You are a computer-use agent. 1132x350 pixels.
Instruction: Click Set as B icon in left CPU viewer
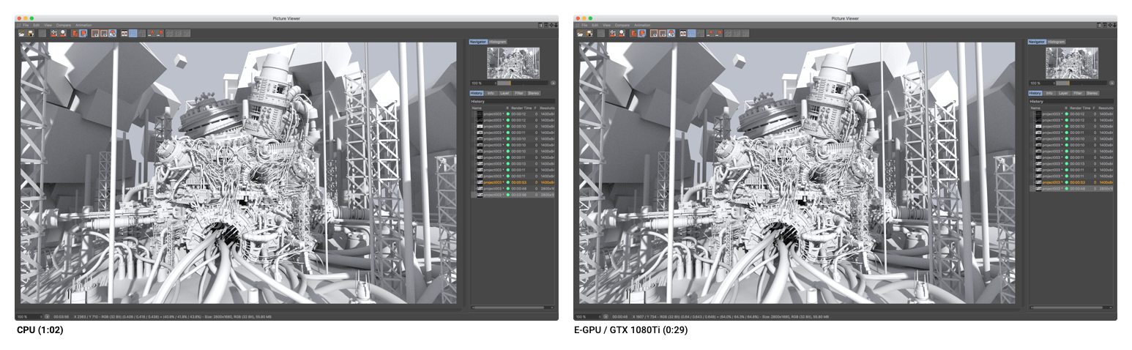[x=160, y=33]
